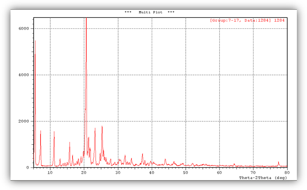Click the Theta-2Theta (deg) axis label
307x190 pixels.
point(263,178)
